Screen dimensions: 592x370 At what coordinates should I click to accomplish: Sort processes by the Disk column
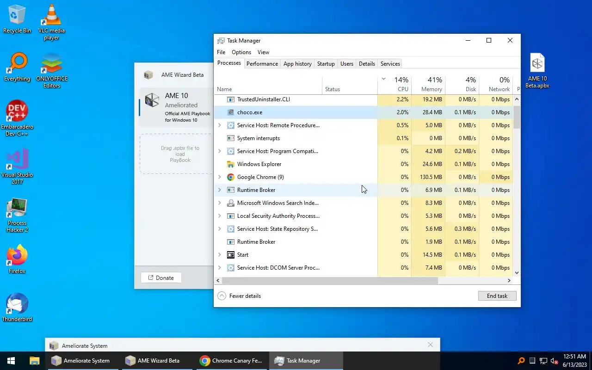pos(462,84)
